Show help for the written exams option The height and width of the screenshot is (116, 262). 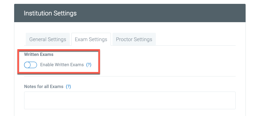[x=89, y=65]
